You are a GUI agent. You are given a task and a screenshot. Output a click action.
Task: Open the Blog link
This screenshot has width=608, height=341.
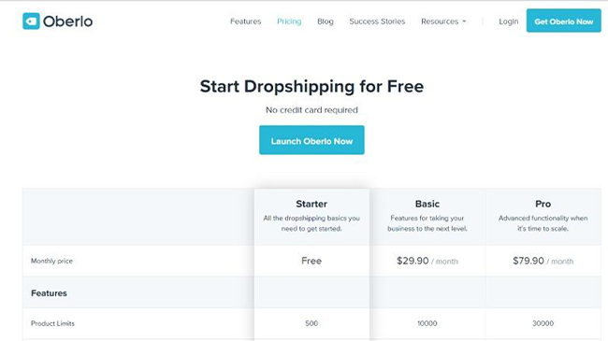coord(325,21)
